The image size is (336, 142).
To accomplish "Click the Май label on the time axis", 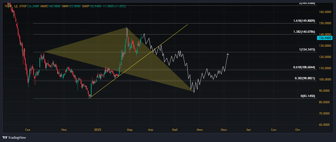I will click(x=175, y=130).
